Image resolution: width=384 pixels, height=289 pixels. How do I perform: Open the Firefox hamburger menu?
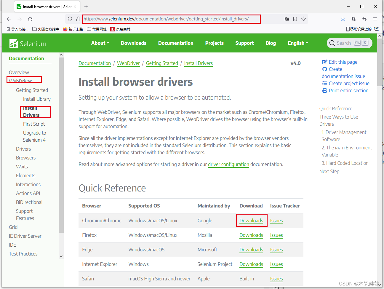click(375, 19)
